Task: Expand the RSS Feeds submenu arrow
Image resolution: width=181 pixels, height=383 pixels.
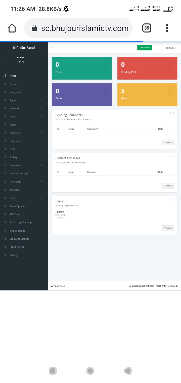Action: coord(41,133)
